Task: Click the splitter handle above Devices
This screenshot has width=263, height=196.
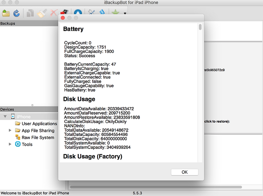Action: coord(33,105)
